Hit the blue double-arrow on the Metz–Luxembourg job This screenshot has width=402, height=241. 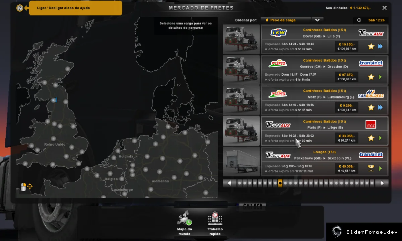pos(380,107)
